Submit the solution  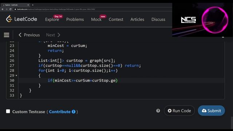tap(211, 111)
